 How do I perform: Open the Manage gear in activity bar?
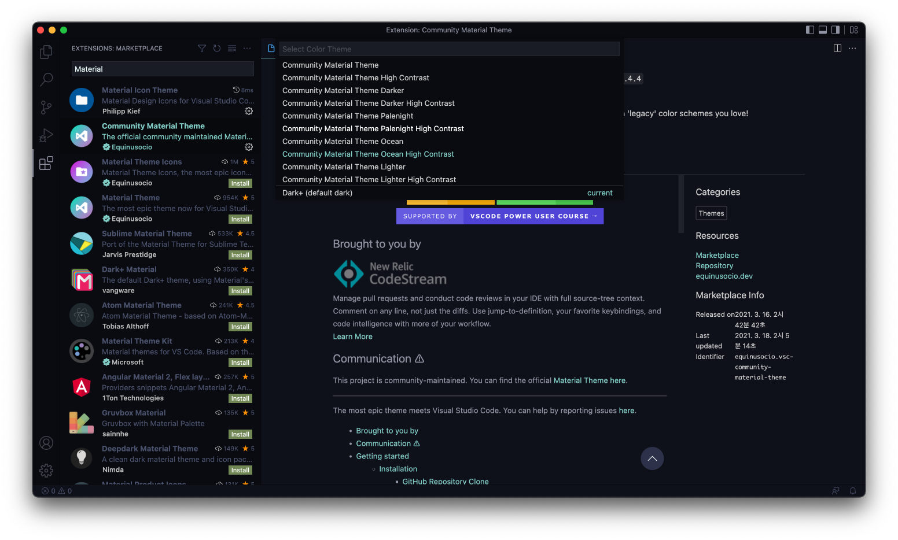click(46, 471)
